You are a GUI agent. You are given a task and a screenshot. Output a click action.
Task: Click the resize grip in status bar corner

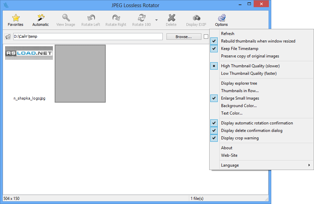267,199
